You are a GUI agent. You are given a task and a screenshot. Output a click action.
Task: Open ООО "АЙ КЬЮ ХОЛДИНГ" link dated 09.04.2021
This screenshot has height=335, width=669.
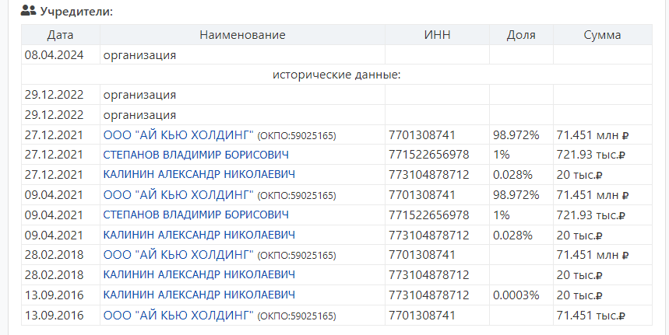pos(178,194)
